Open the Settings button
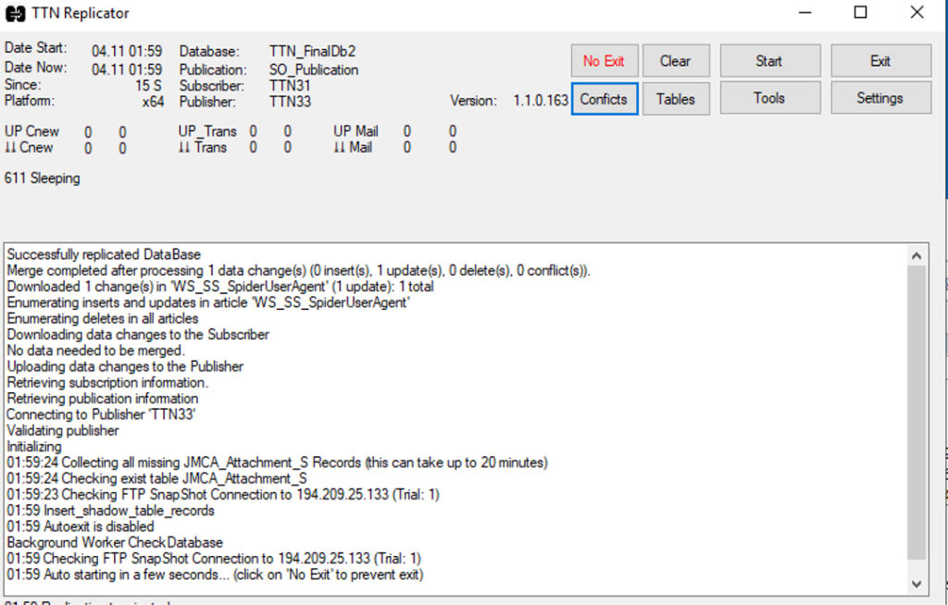The image size is (948, 605). (880, 98)
